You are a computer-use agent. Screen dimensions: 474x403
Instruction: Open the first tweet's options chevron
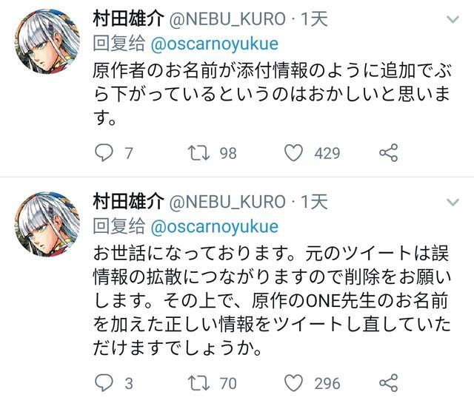pyautogui.click(x=453, y=19)
